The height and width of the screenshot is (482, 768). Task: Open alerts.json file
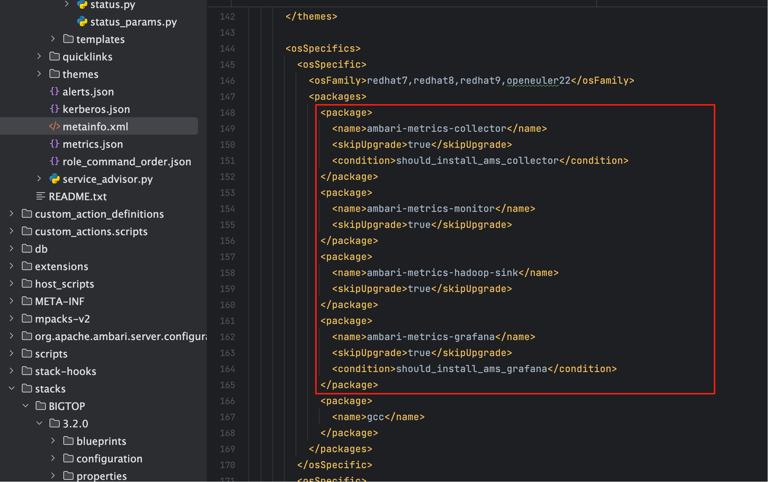88,92
